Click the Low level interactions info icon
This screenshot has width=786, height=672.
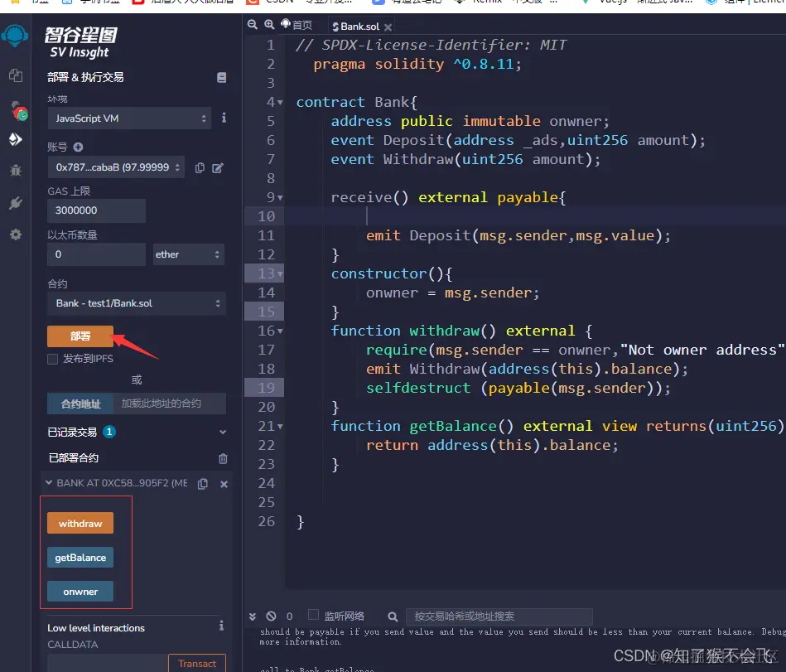coord(221,626)
